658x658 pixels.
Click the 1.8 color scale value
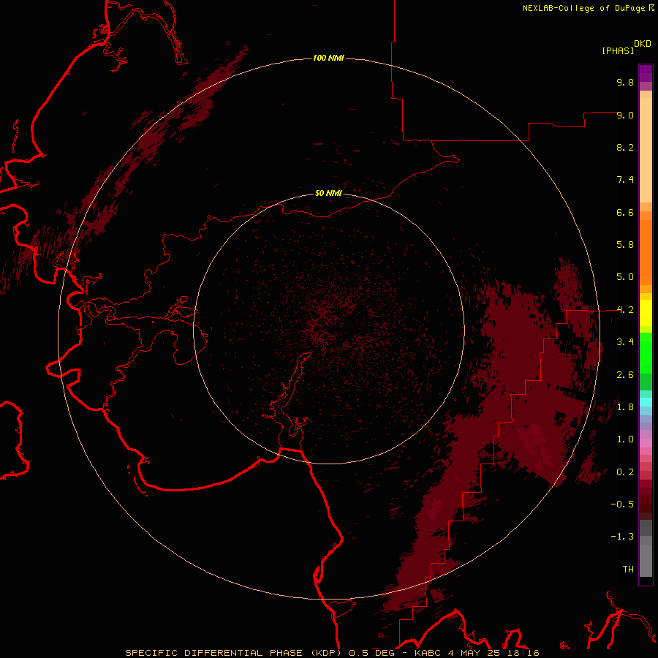click(x=625, y=407)
